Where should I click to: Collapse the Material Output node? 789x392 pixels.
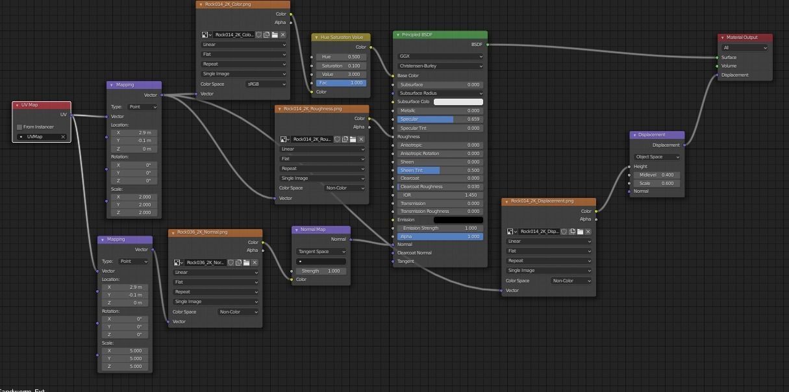pyautogui.click(x=722, y=37)
